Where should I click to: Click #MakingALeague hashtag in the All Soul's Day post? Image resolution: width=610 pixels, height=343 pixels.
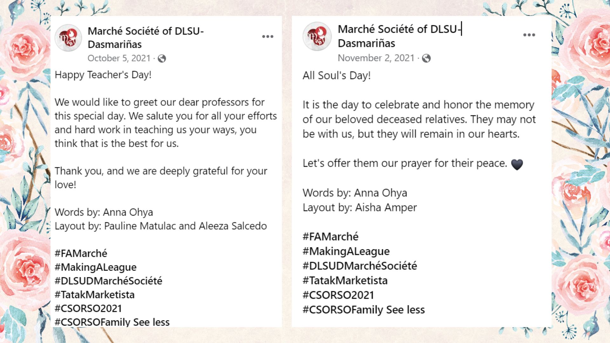pyautogui.click(x=346, y=251)
